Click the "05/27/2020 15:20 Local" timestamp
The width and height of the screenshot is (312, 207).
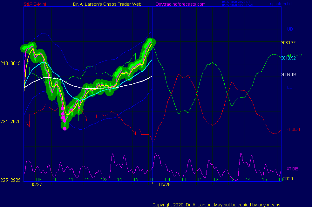click(x=238, y=5)
